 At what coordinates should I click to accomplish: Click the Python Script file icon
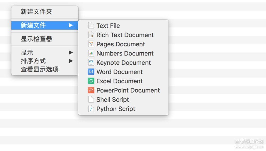tap(91, 109)
